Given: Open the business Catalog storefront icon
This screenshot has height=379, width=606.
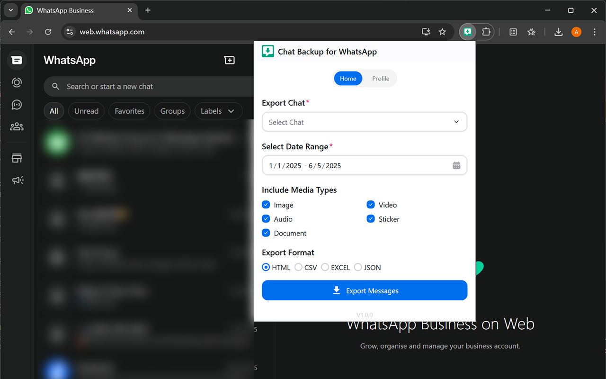Looking at the screenshot, I should coord(17,158).
